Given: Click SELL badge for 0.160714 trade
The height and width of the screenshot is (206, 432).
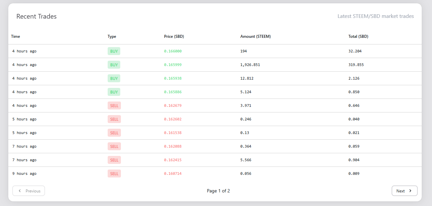Looking at the screenshot, I should [x=114, y=173].
